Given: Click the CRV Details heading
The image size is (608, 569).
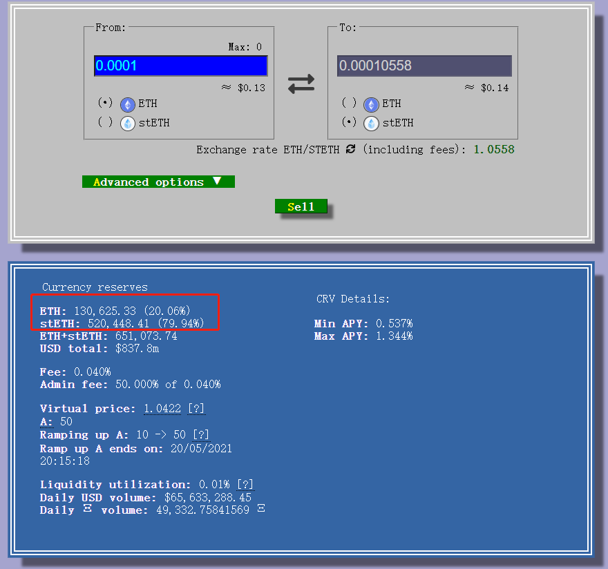Looking at the screenshot, I should coord(353,299).
